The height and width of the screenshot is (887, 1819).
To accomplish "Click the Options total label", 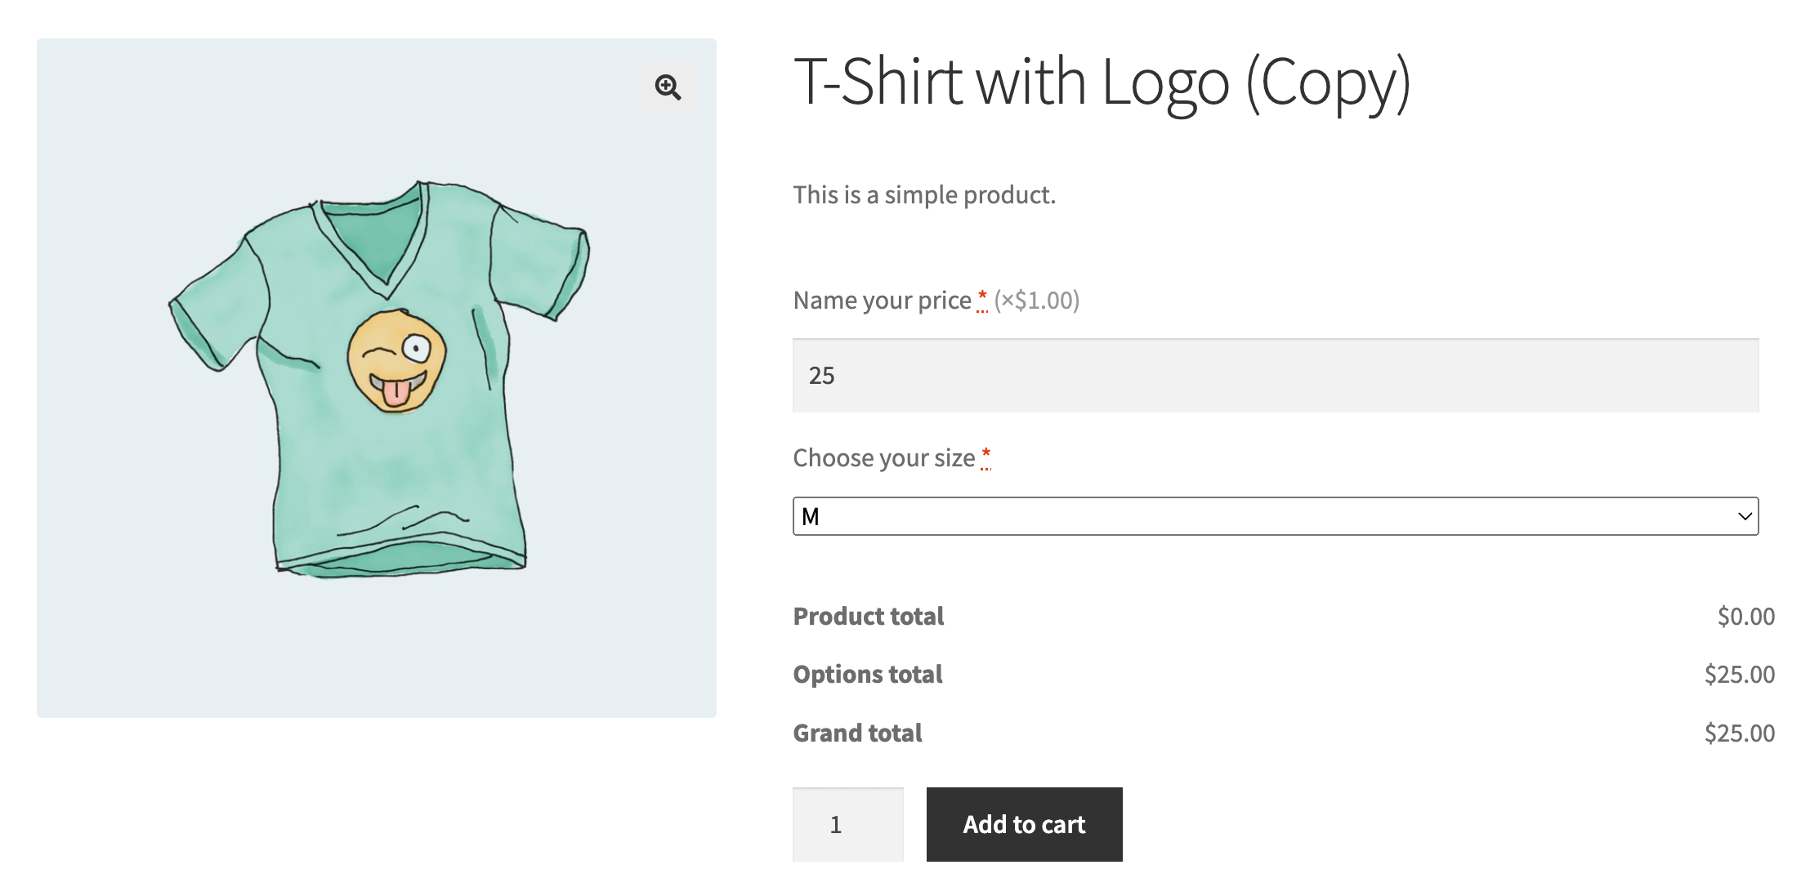I will (867, 675).
